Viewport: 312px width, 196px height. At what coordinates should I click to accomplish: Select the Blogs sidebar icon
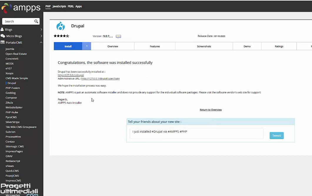[3, 29]
